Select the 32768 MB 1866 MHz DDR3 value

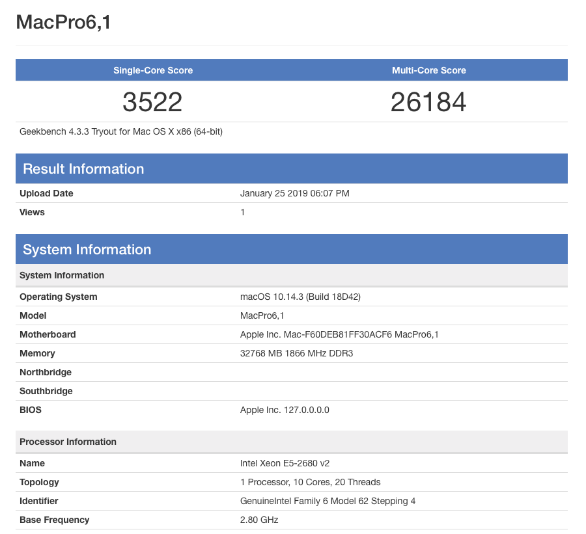pyautogui.click(x=296, y=353)
